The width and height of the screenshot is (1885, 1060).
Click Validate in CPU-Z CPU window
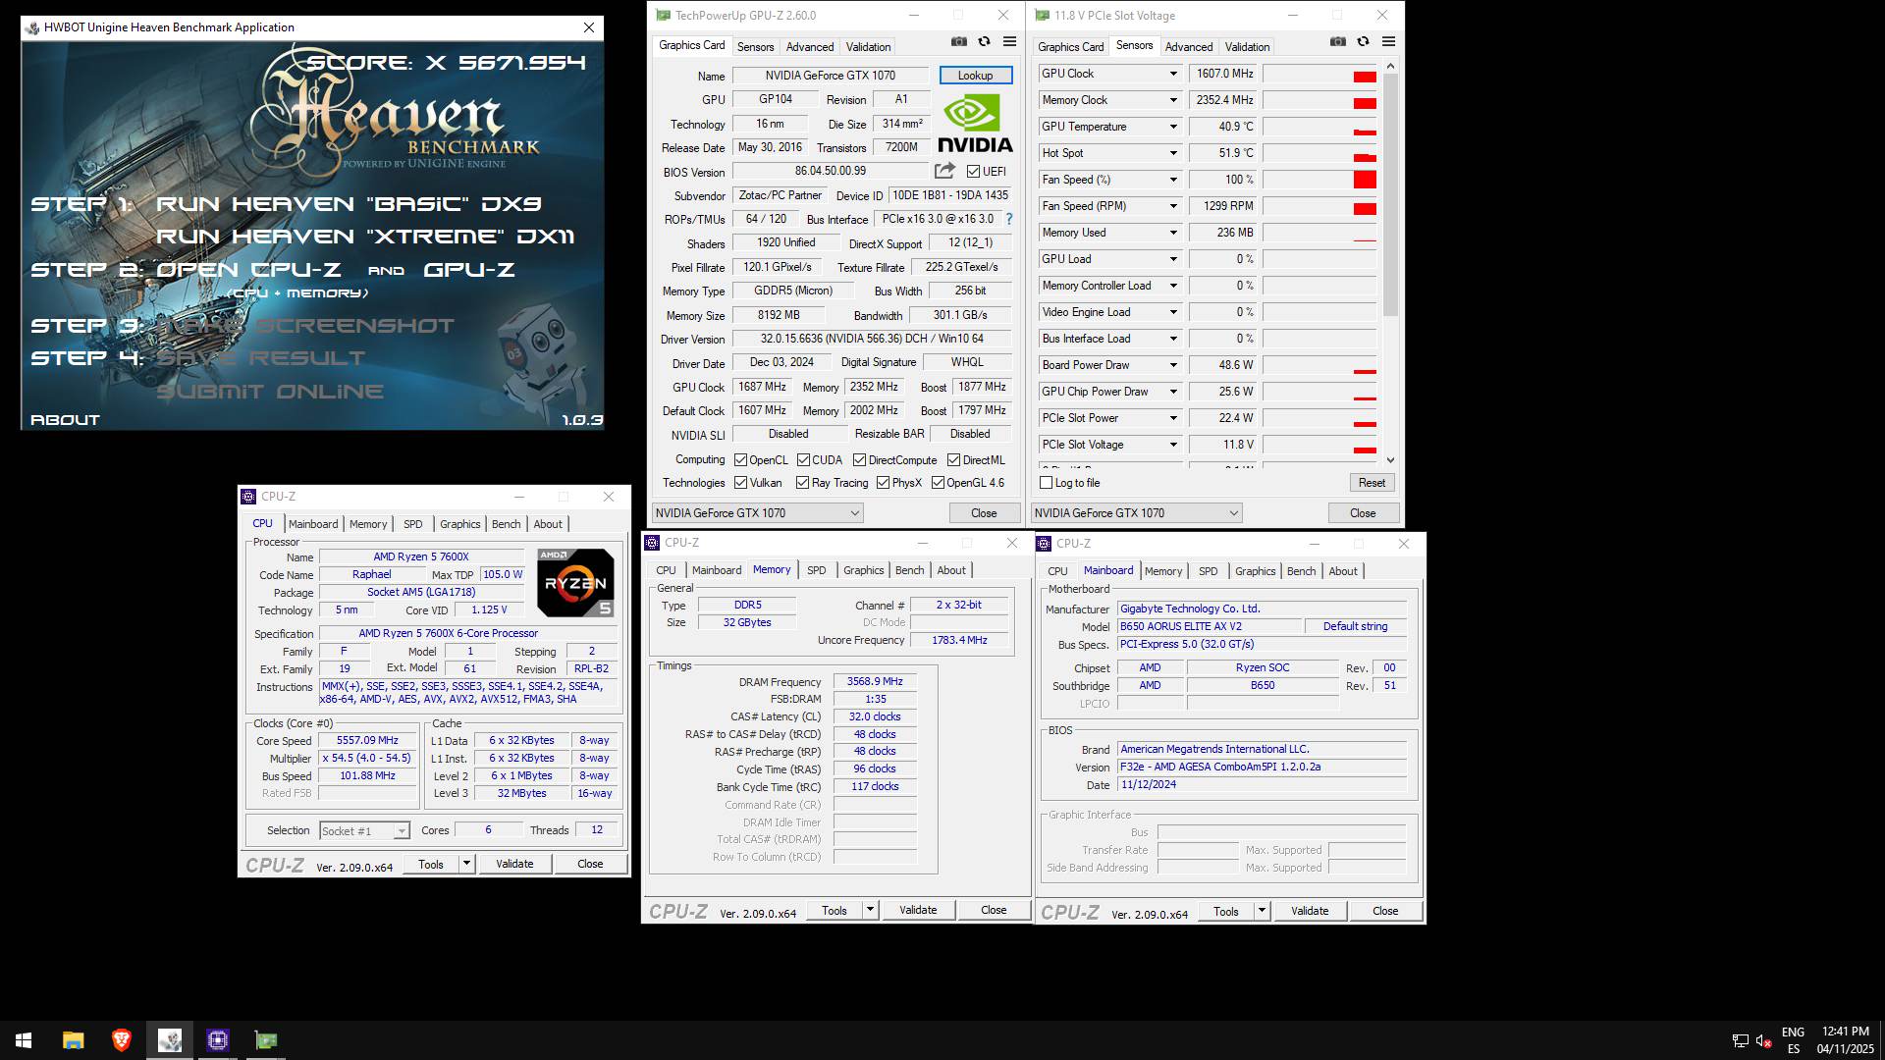(514, 864)
